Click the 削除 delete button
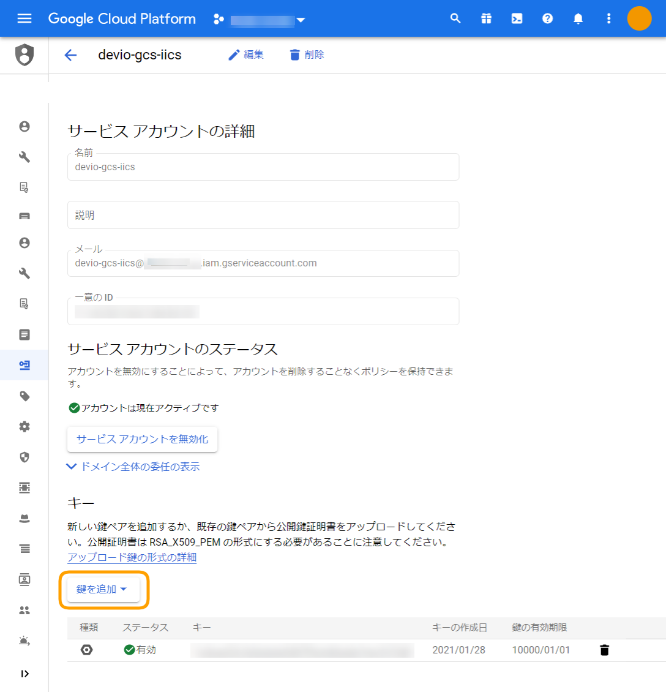This screenshot has height=692, width=666. (307, 55)
